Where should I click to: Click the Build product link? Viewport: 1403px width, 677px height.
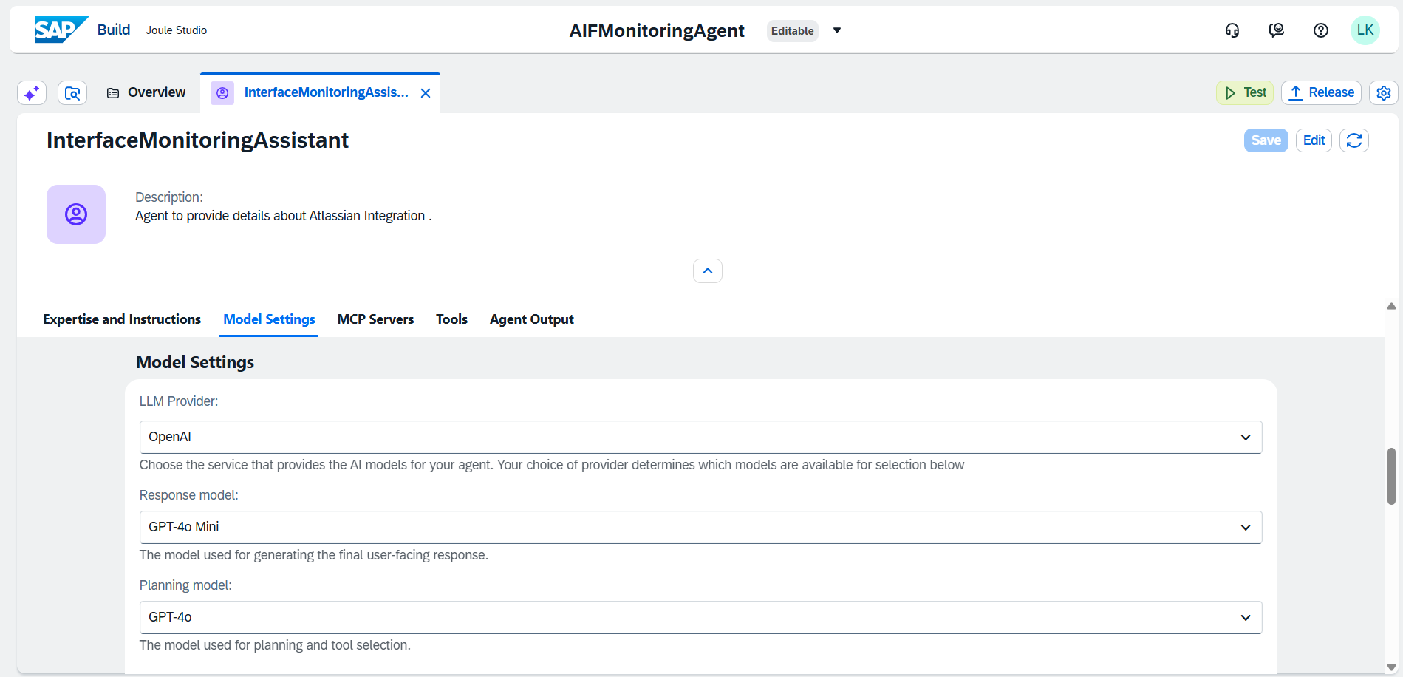coord(114,30)
